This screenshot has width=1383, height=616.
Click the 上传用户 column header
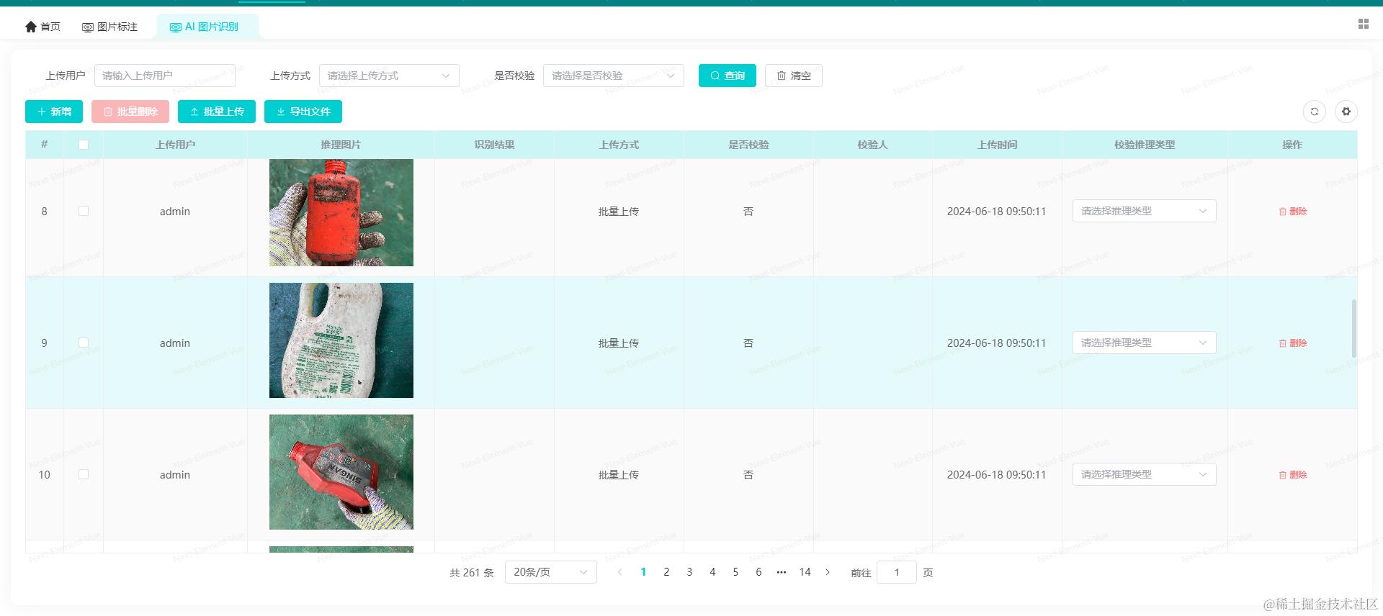(175, 145)
